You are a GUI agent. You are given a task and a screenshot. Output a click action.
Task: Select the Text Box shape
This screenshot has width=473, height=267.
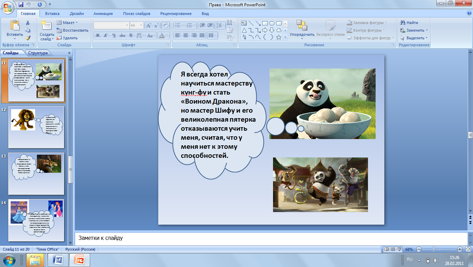tap(244, 23)
